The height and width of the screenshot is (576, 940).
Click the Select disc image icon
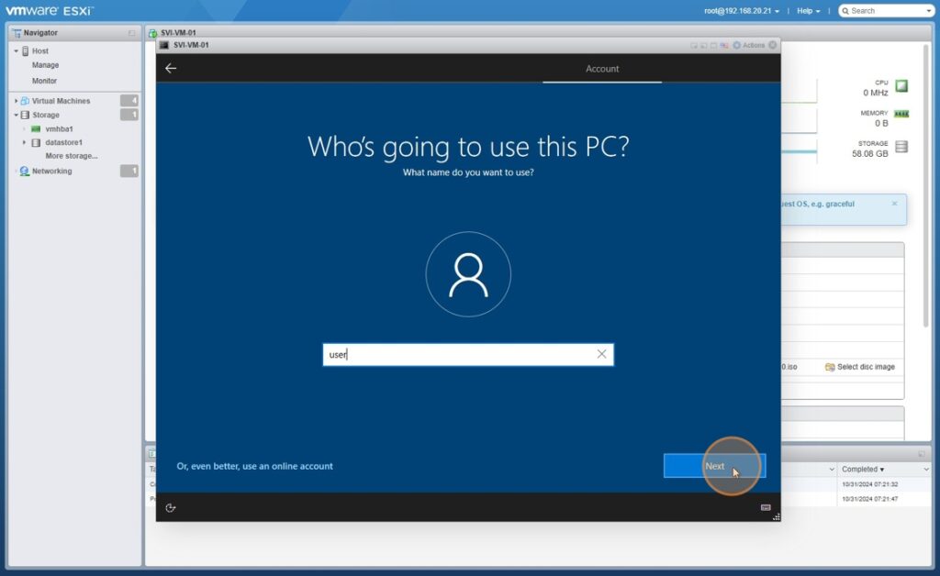pyautogui.click(x=830, y=367)
